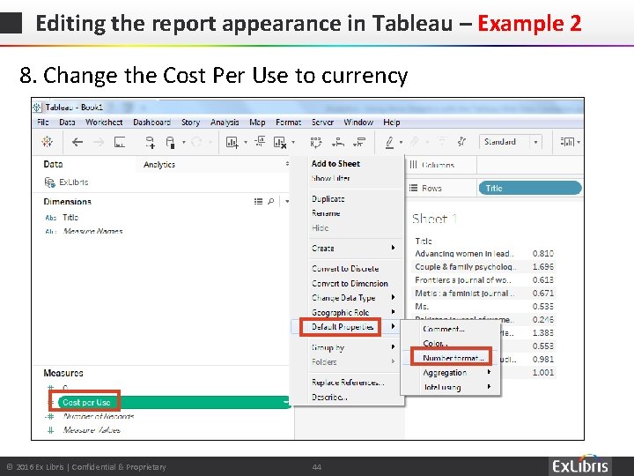Open the Window menu
The height and width of the screenshot is (476, 634).
click(358, 123)
